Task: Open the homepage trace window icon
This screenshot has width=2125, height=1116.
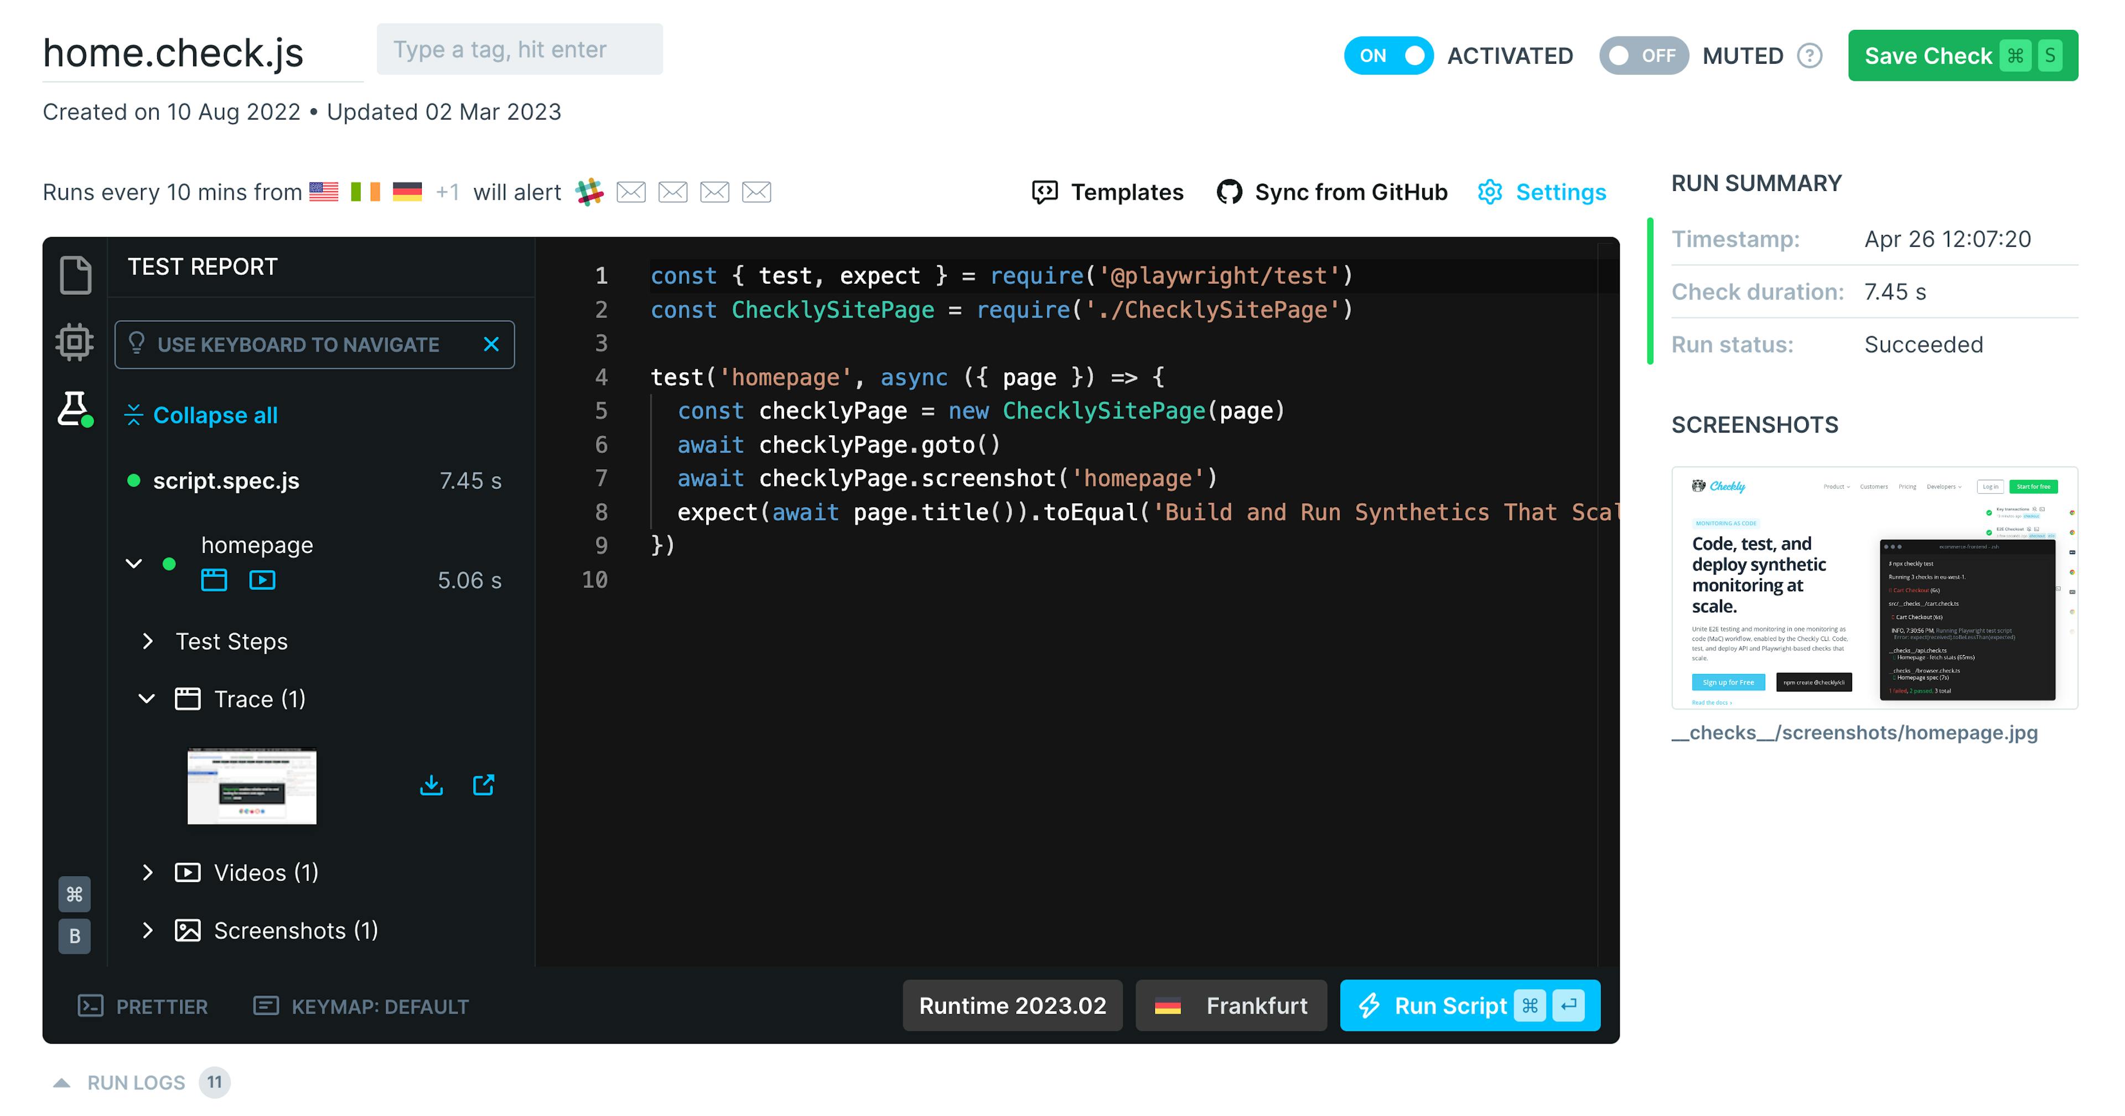Action: 215,580
